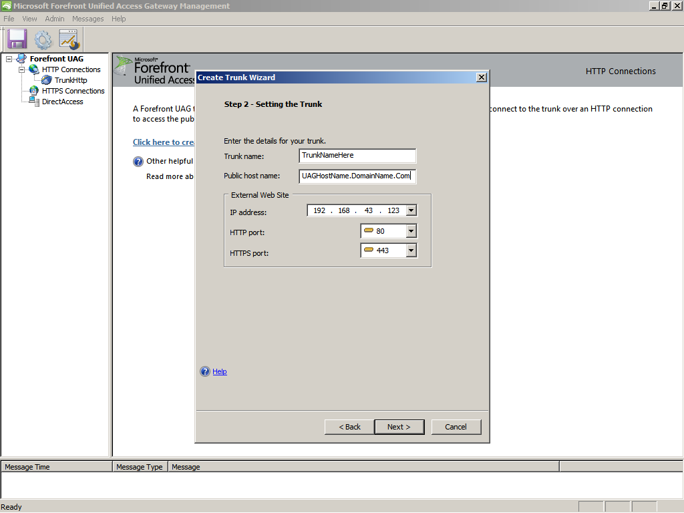
Task: Open the IP address dropdown
Action: pos(411,210)
